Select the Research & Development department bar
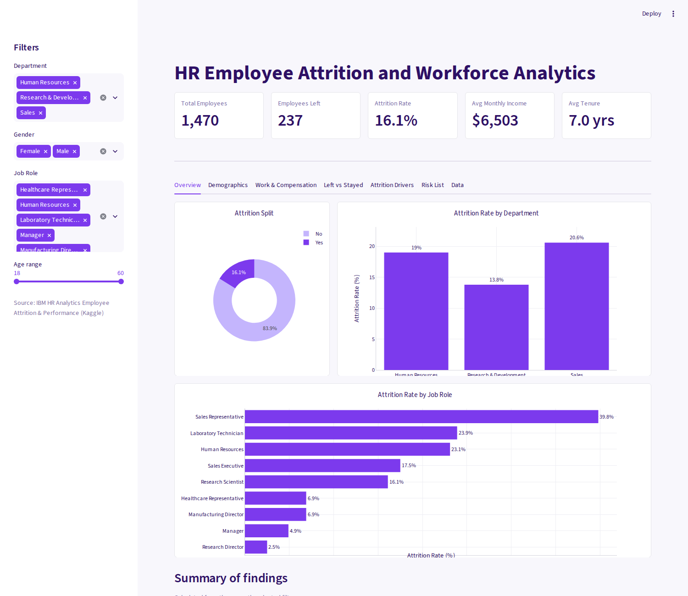 [x=496, y=327]
